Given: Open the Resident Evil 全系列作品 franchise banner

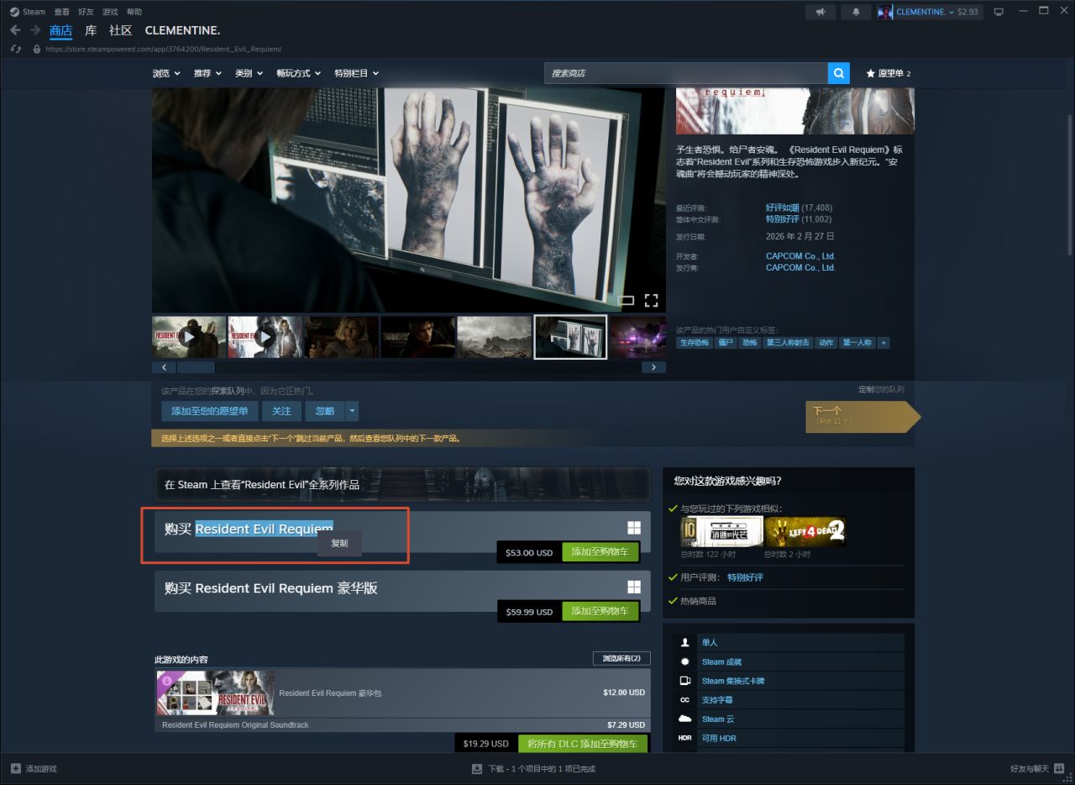Looking at the screenshot, I should pos(402,484).
